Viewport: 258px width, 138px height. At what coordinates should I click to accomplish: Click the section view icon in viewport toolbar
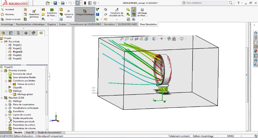click(x=137, y=39)
